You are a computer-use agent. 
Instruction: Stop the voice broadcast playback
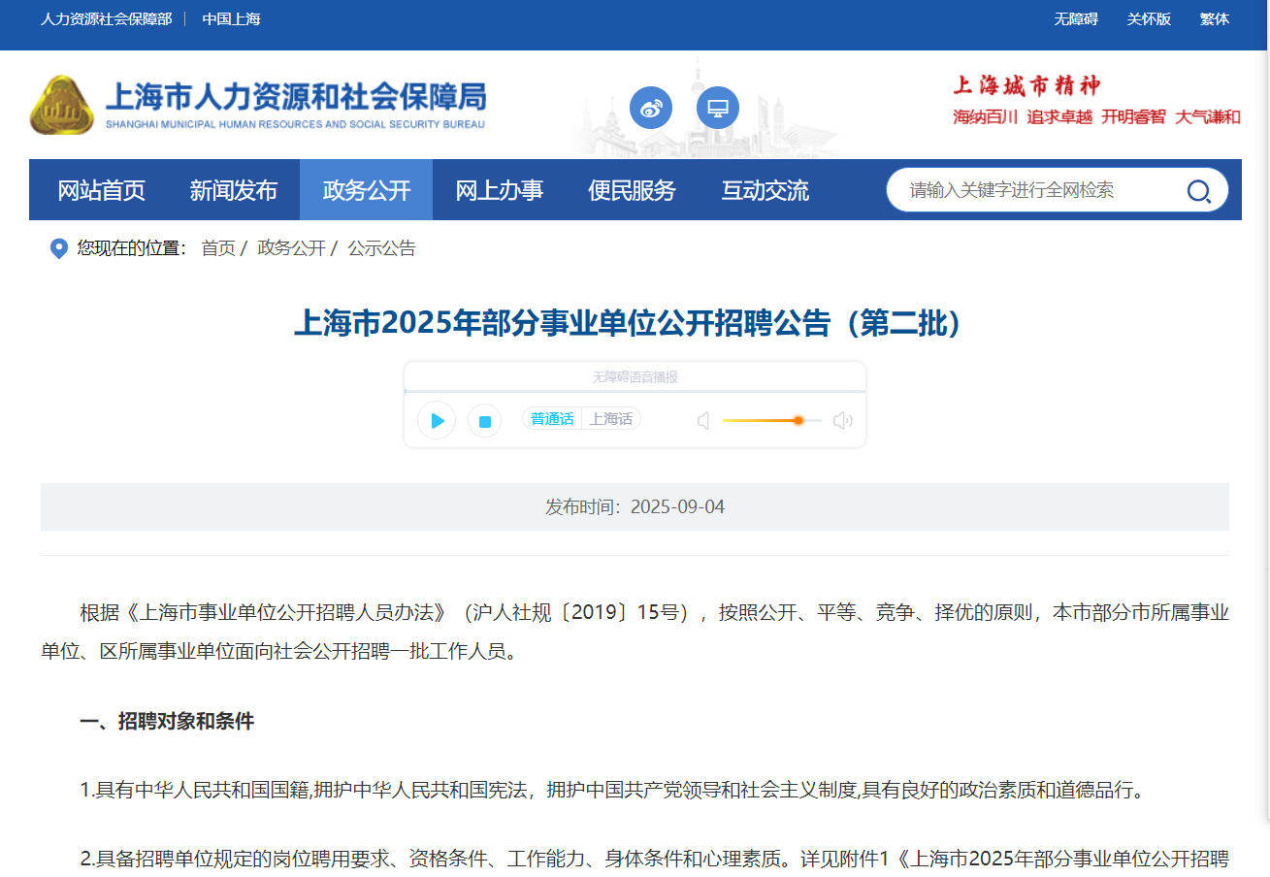(484, 420)
